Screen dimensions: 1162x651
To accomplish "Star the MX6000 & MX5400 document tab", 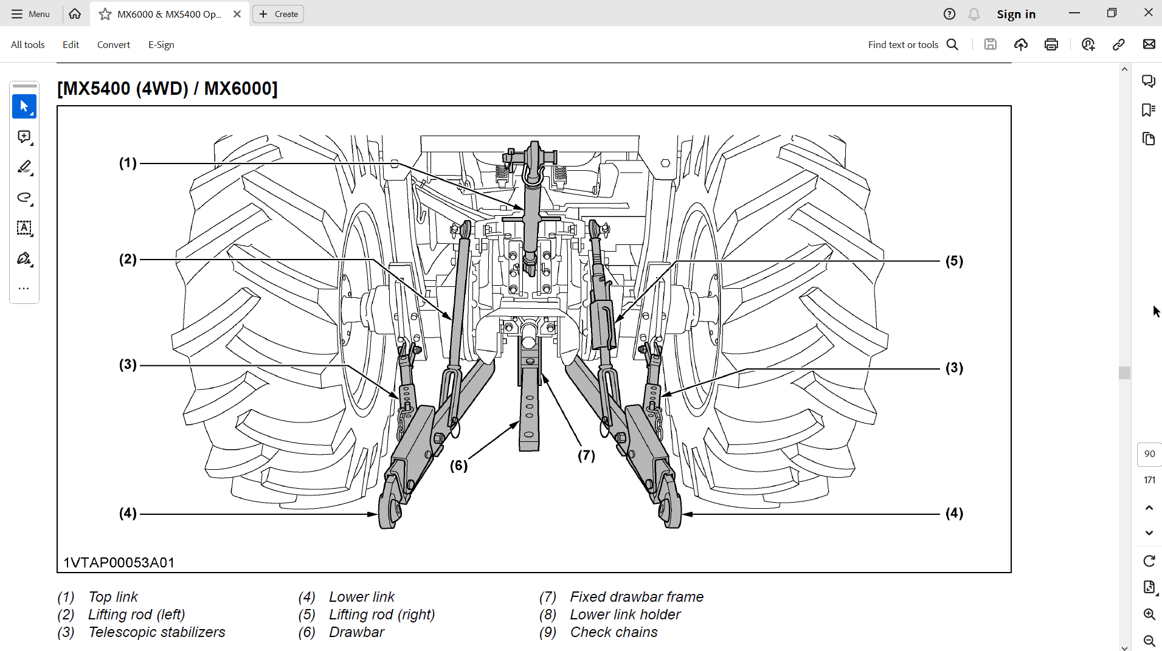I will point(105,14).
